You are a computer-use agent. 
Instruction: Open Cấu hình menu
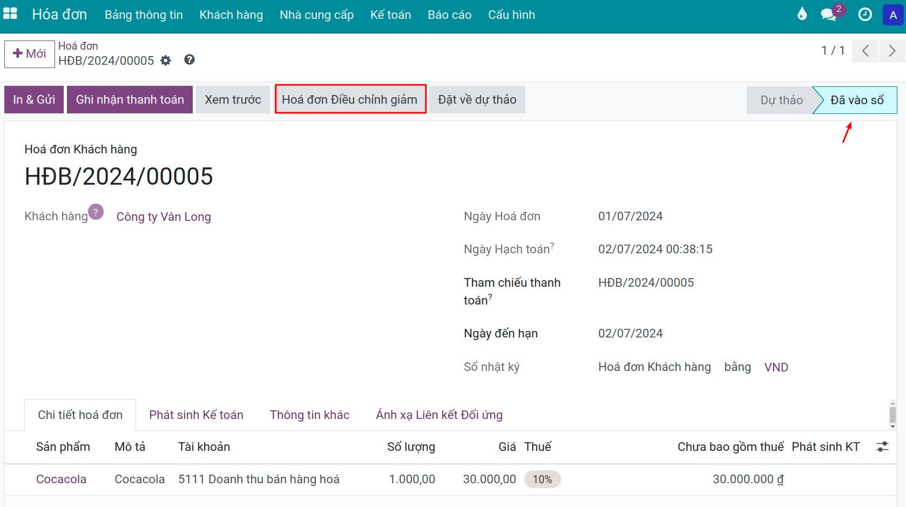(511, 15)
